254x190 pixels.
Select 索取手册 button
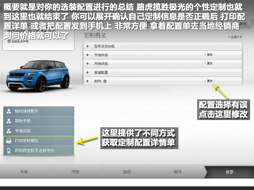(x=39, y=121)
